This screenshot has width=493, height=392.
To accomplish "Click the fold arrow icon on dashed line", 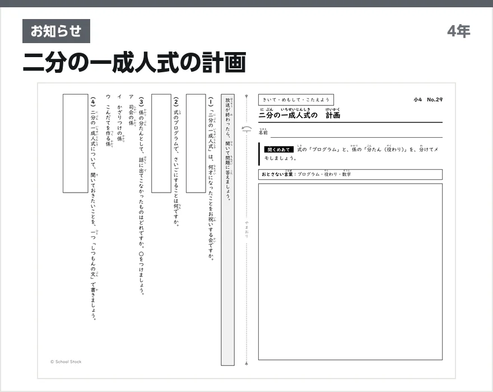I will (x=247, y=129).
